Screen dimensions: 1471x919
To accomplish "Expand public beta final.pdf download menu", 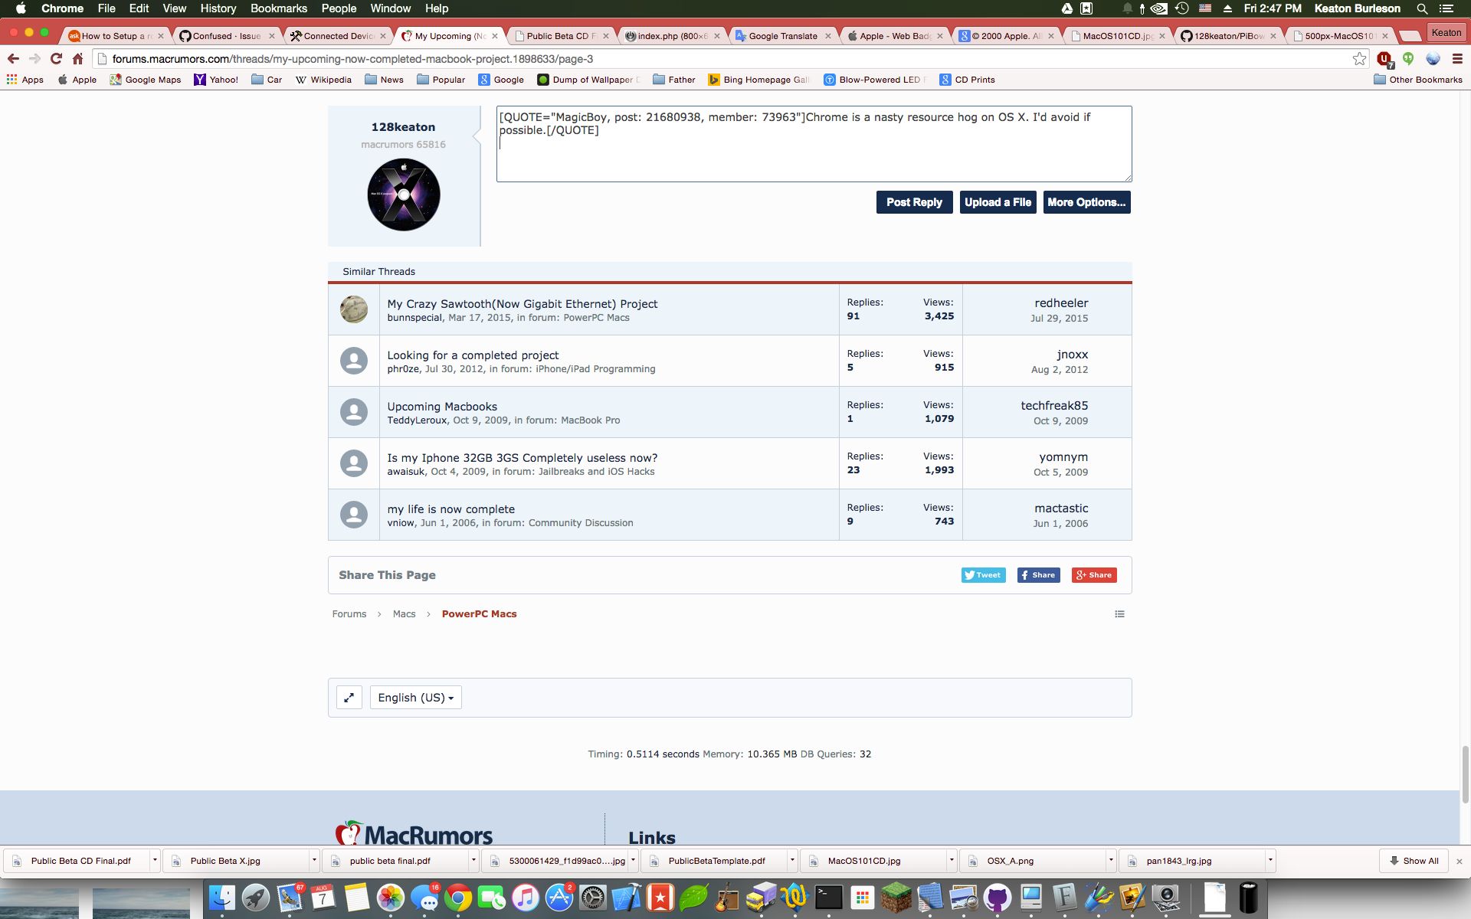I will pos(473,861).
